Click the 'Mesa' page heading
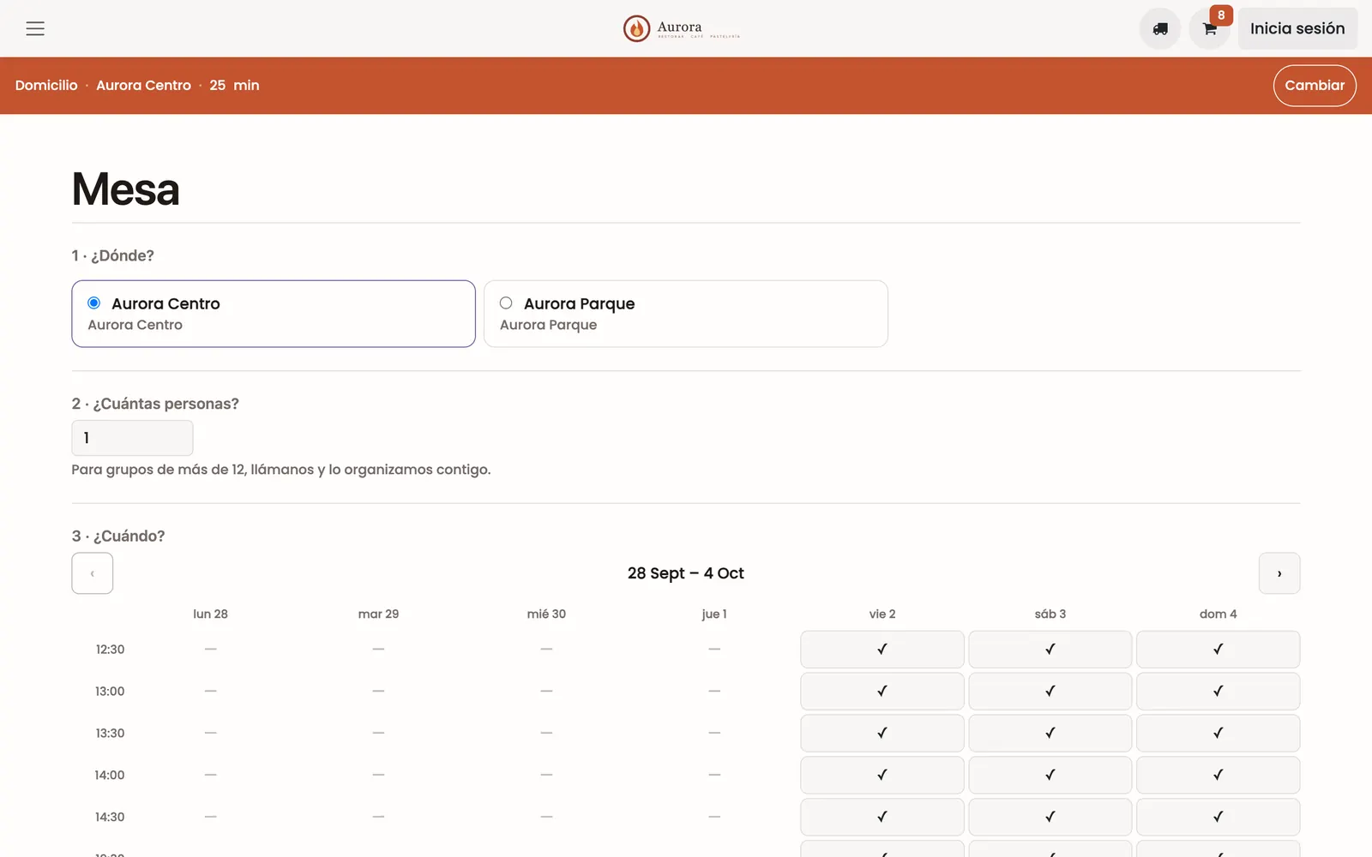This screenshot has width=1372, height=857. [x=126, y=189]
